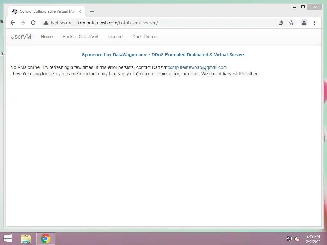Open the clock showing 2:49 PM

(x=313, y=239)
